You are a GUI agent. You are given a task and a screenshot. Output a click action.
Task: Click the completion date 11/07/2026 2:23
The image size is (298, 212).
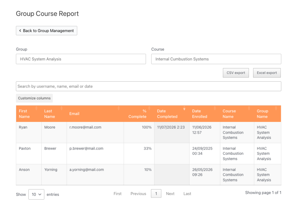171,127
